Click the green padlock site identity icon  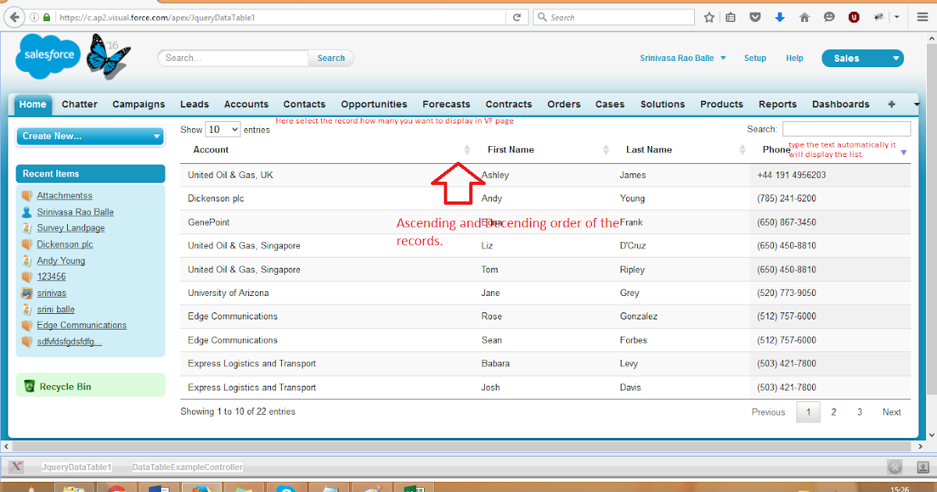click(x=47, y=16)
